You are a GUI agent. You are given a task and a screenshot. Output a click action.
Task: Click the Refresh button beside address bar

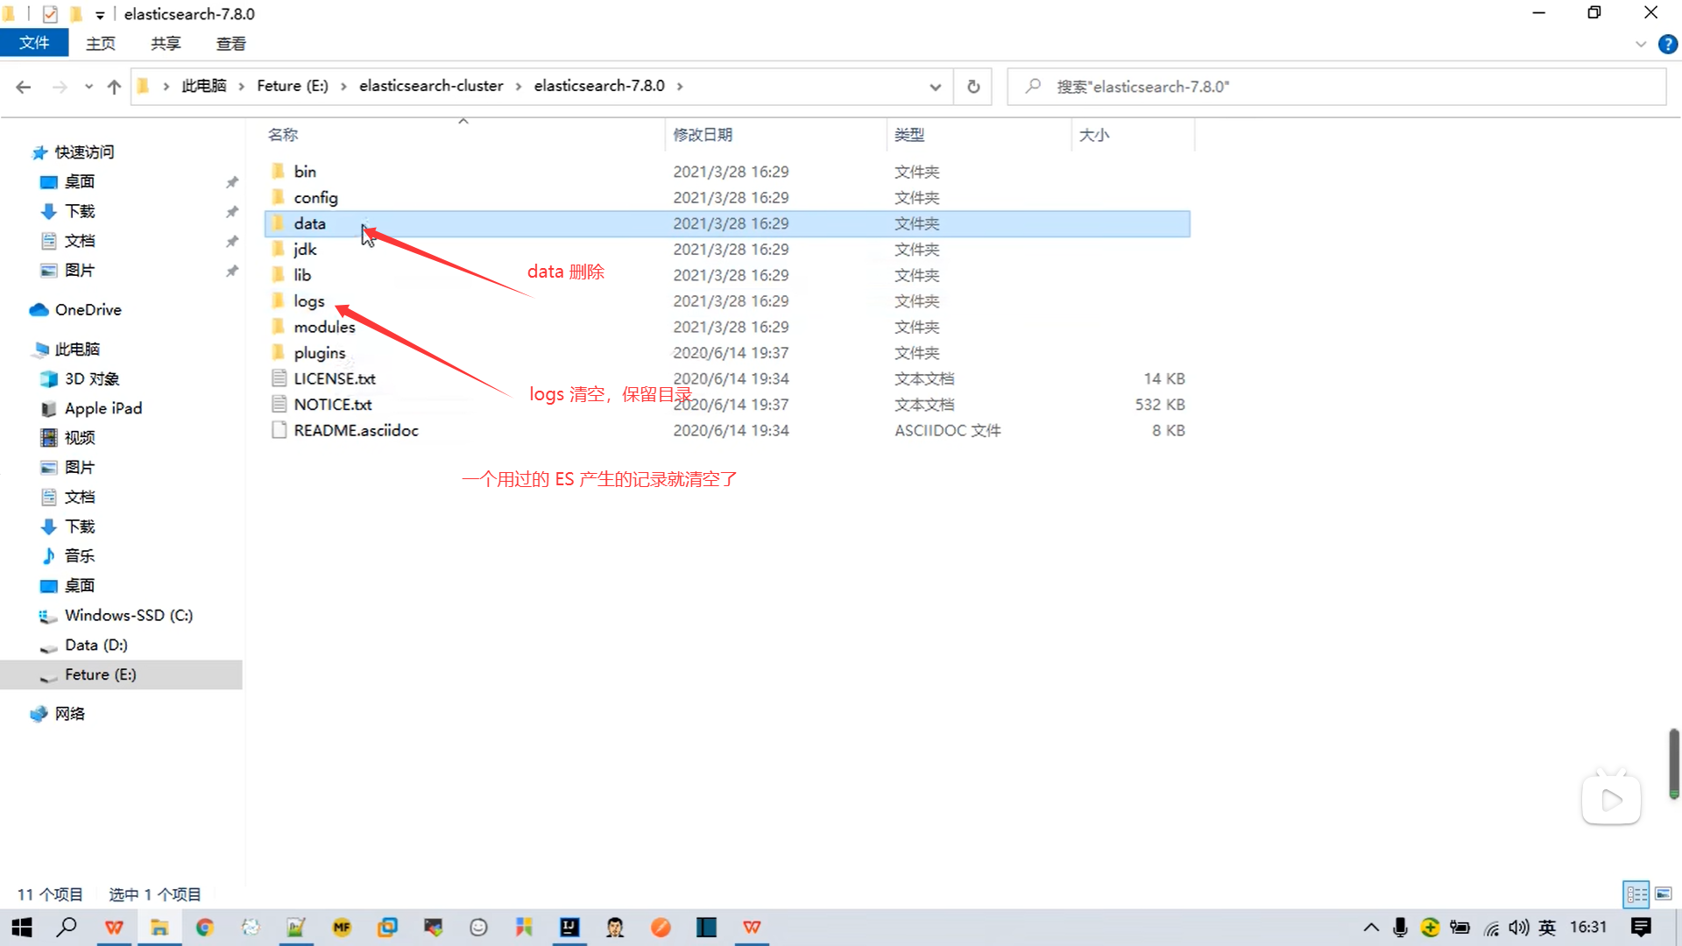tap(972, 86)
